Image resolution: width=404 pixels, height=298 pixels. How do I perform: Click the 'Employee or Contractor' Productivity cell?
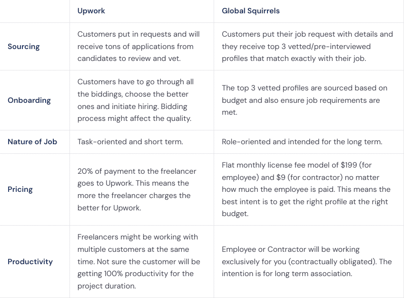tap(306, 261)
